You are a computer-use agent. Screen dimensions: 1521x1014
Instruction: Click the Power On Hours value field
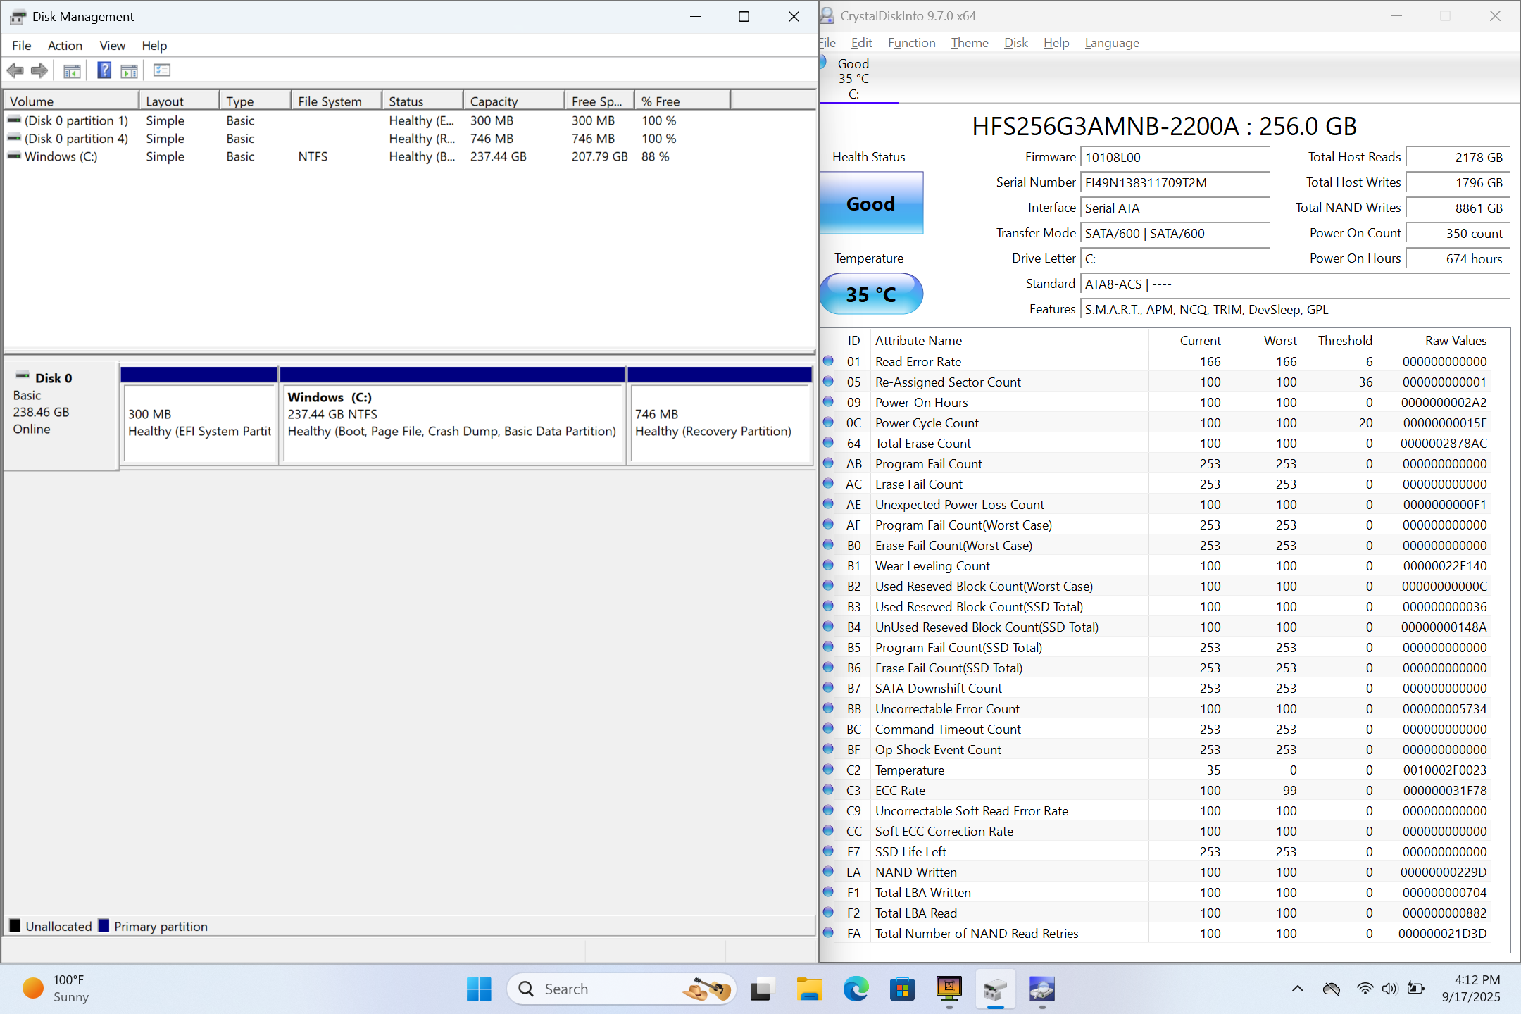(1458, 259)
